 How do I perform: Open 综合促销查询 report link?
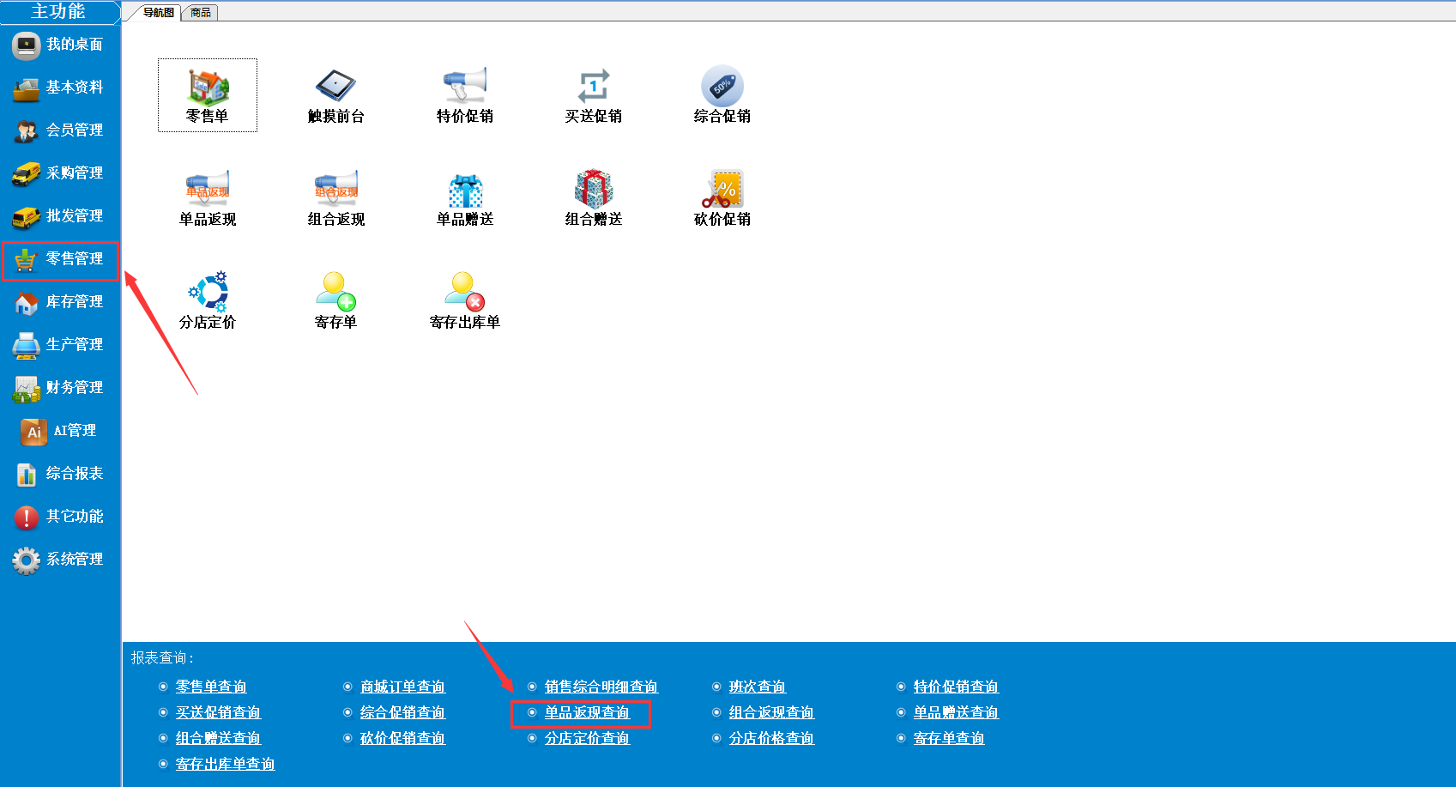point(402,712)
